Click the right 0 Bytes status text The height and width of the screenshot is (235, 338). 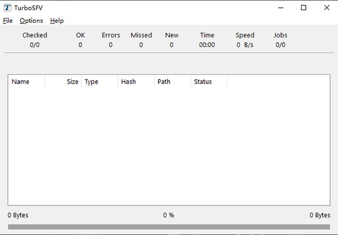click(x=320, y=215)
